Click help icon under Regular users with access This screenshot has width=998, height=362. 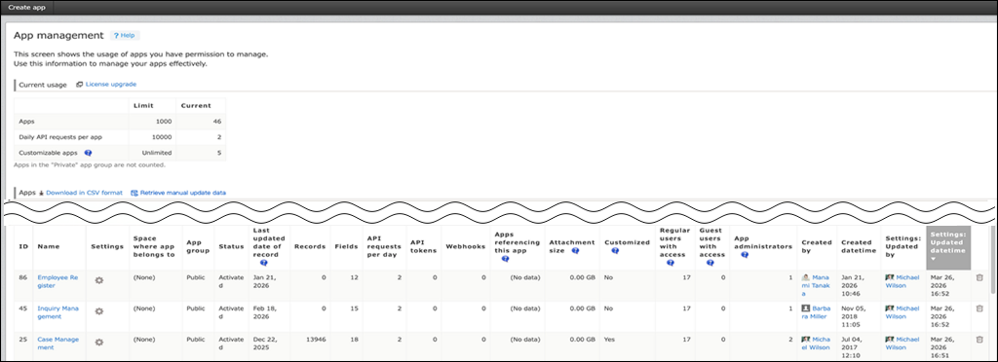point(671,263)
